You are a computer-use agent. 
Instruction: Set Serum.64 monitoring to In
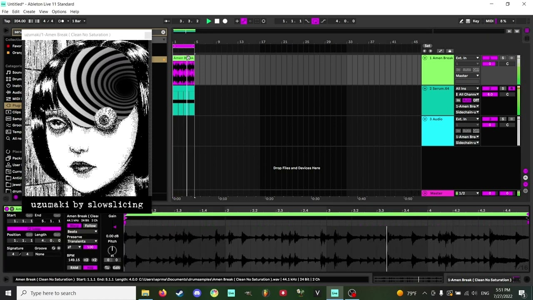(x=458, y=100)
